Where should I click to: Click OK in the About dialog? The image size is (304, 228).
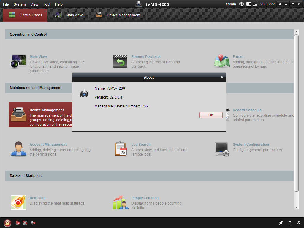click(211, 115)
